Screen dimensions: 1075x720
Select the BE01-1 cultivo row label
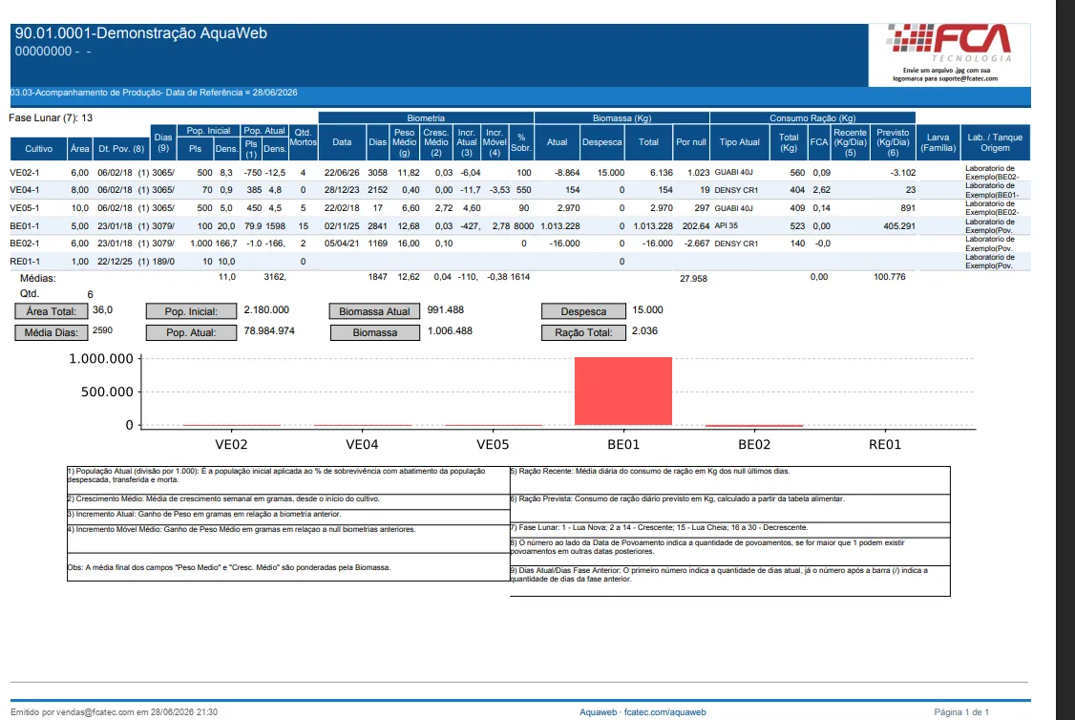[x=25, y=225]
